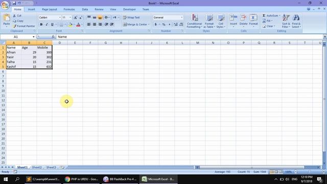The width and height of the screenshot is (327, 184).
Task: Toggle Top Align for cells
Action: [89, 17]
